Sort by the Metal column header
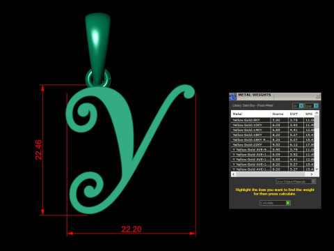 (x=250, y=114)
